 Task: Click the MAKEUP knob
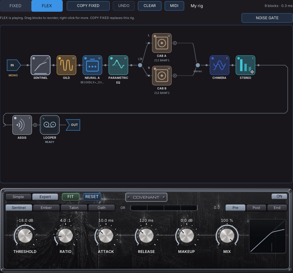[187, 235]
